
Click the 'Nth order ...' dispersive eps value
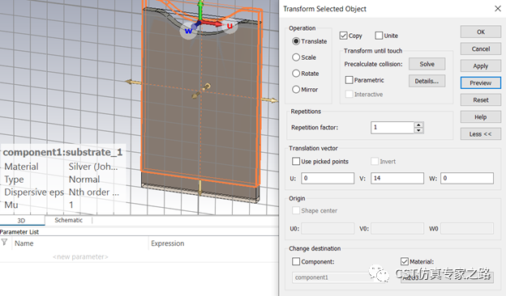[x=94, y=192]
